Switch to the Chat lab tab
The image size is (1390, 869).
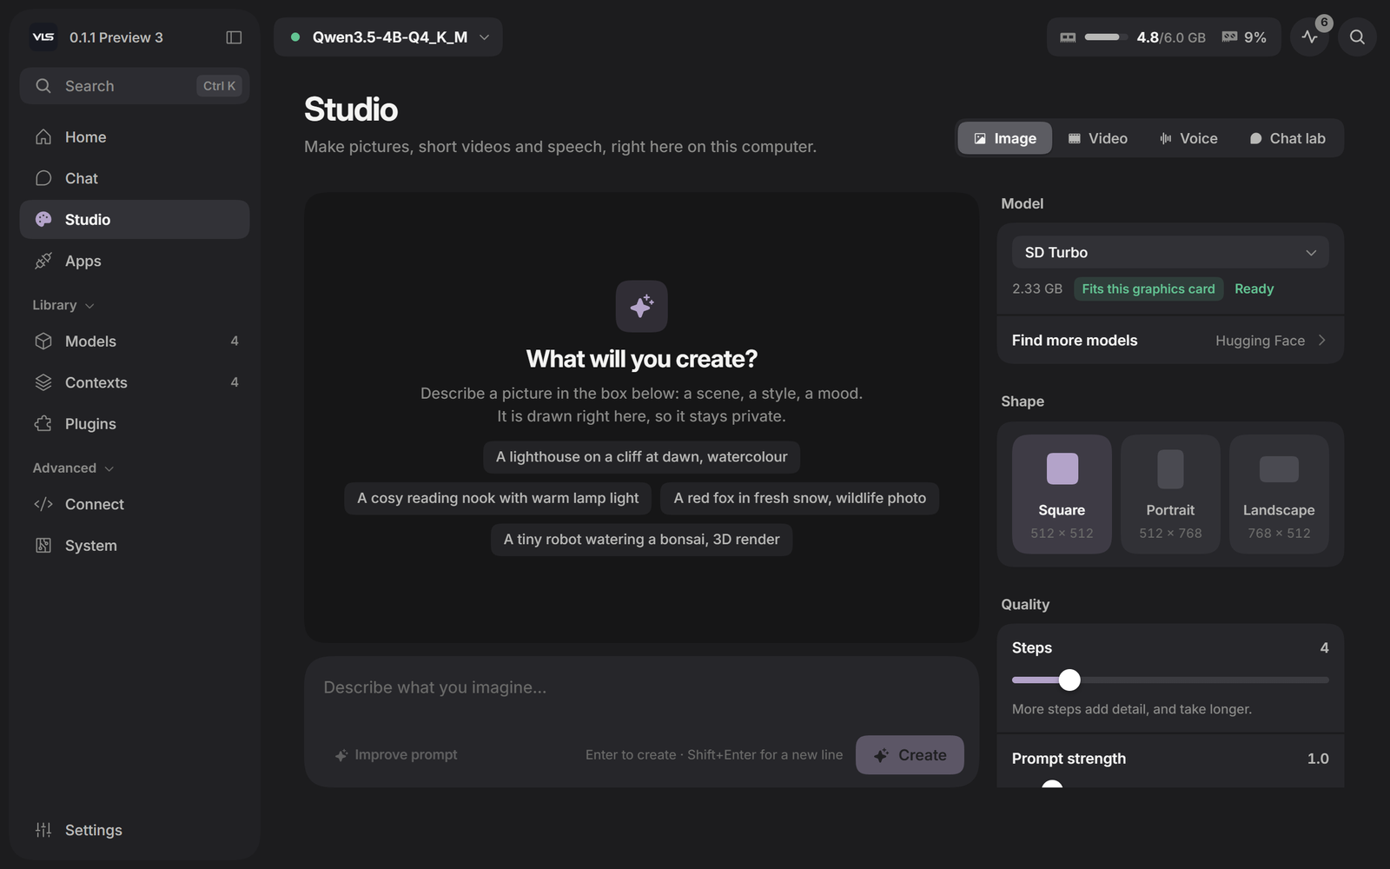[1287, 138]
